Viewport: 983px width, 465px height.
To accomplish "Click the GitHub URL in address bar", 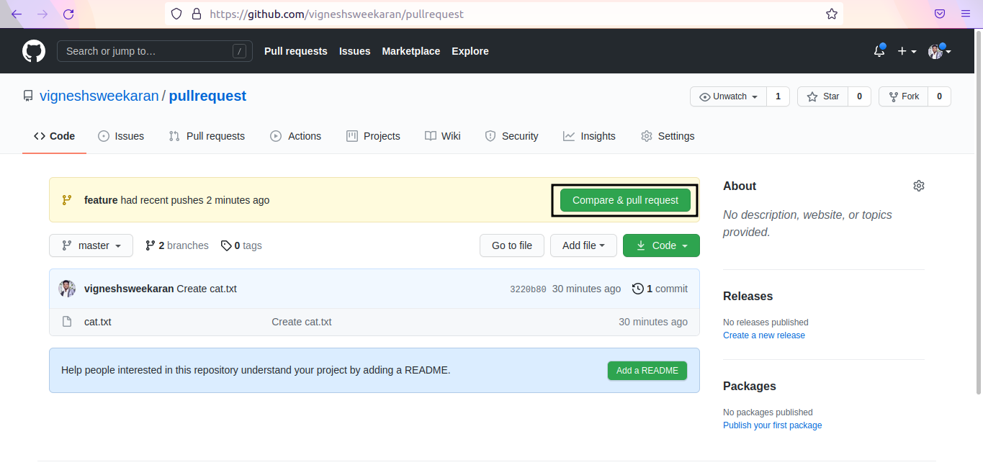I will coord(336,14).
